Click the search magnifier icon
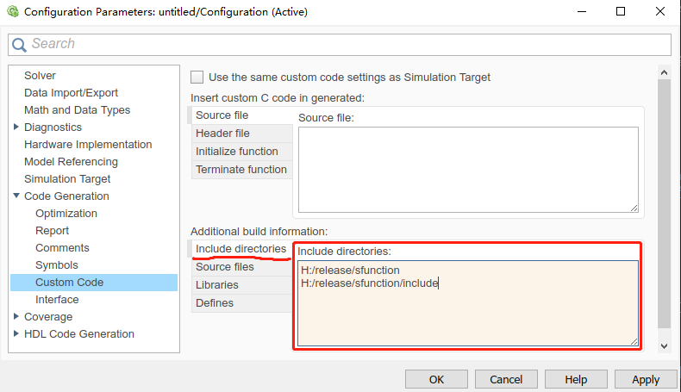681x392 pixels. (20, 45)
